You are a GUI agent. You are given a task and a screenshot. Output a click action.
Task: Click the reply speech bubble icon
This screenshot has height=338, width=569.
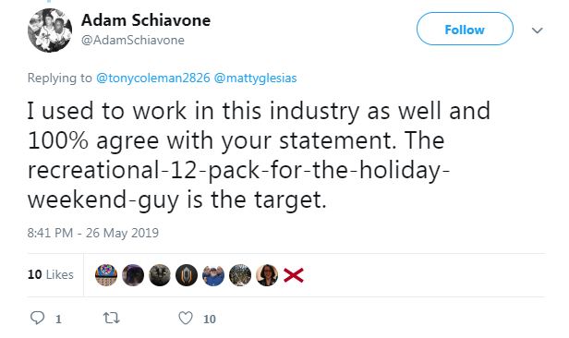tap(37, 318)
